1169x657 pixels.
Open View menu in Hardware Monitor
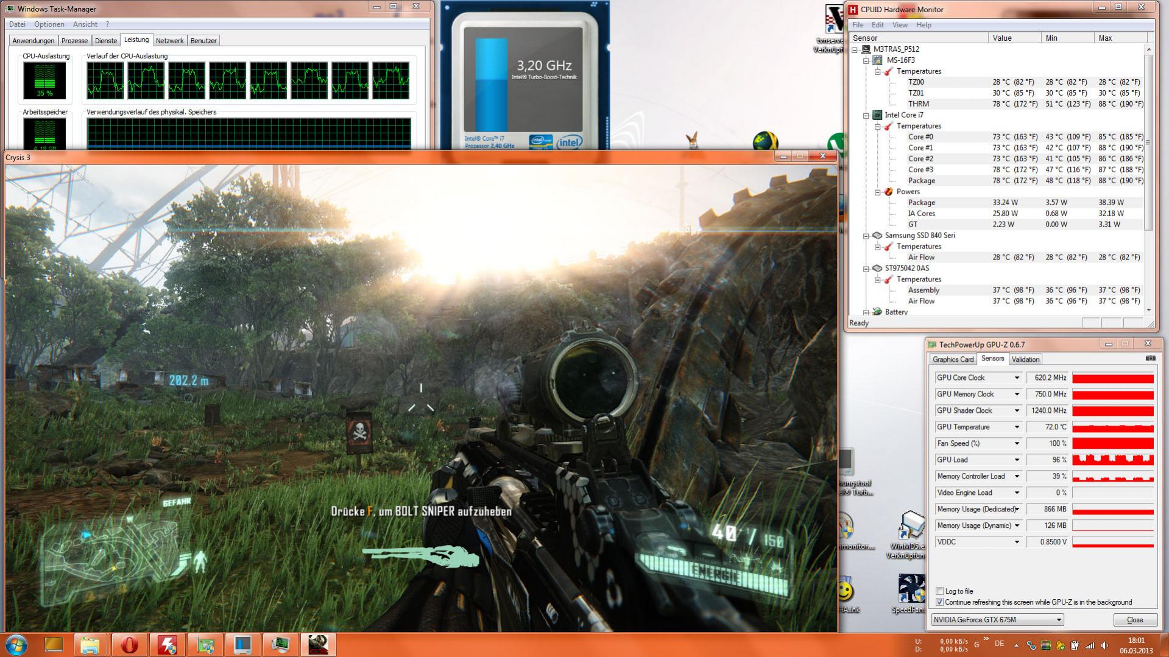900,25
